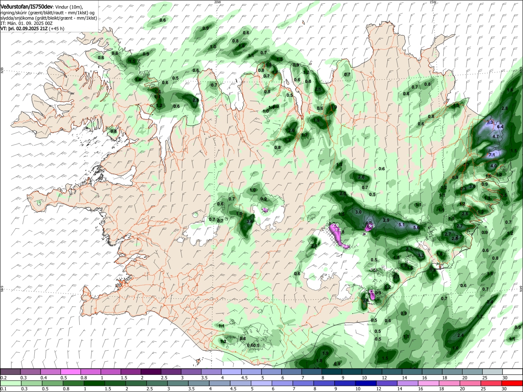This screenshot has height=392, width=523.
Task: Click the '2.9' precipitation value on the map
Action: click(x=386, y=220)
